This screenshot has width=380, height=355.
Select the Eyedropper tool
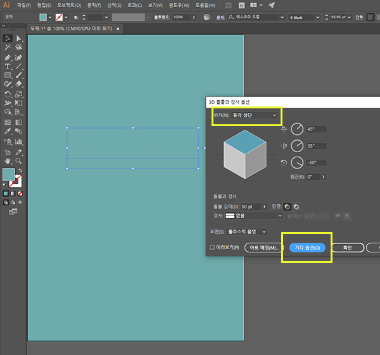coord(8,131)
